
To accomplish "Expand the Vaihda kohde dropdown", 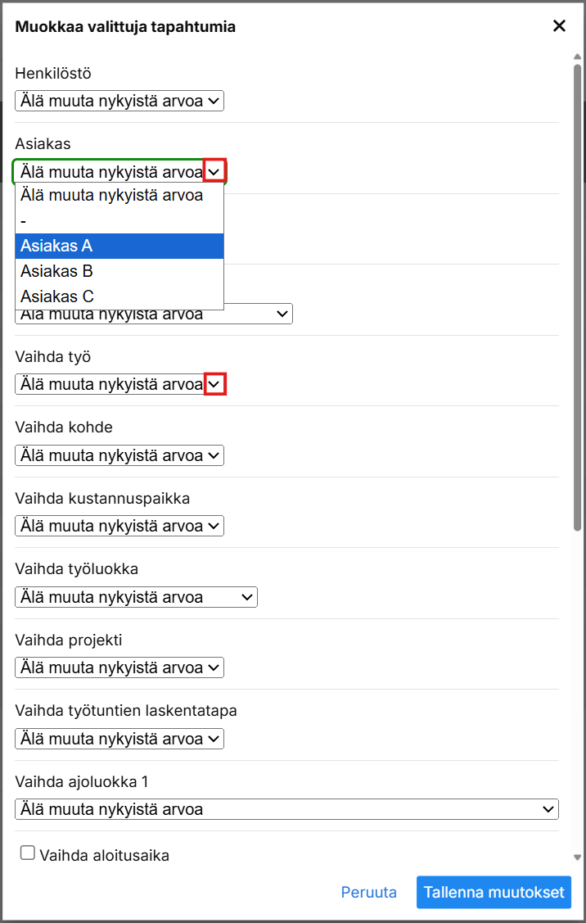I will point(119,455).
